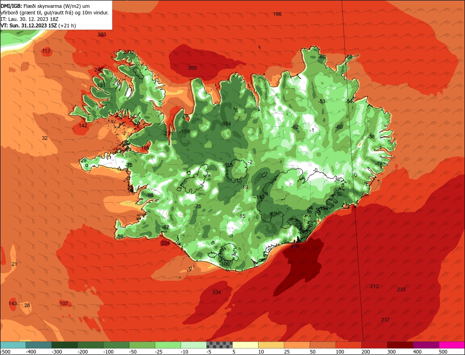Click the value '-53' on the map
Image resolution: width=465 pixels, height=355 pixels.
(321, 101)
